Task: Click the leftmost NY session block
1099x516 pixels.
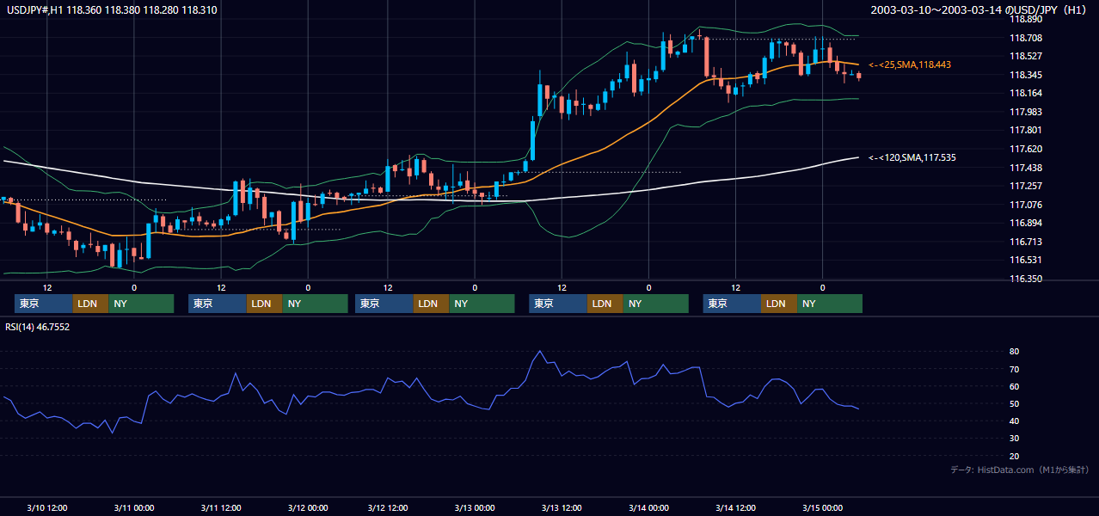Action: (x=141, y=304)
